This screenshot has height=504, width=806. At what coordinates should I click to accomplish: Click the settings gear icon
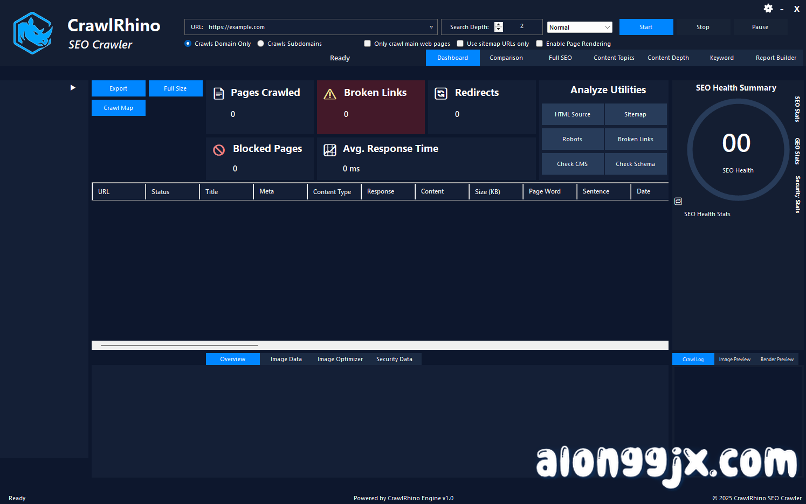point(768,9)
